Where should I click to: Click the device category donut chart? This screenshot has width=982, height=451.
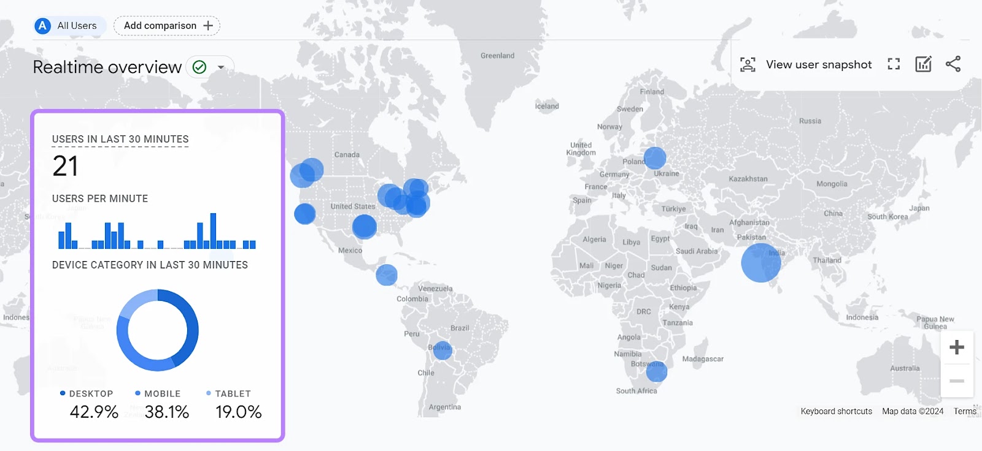pos(158,330)
